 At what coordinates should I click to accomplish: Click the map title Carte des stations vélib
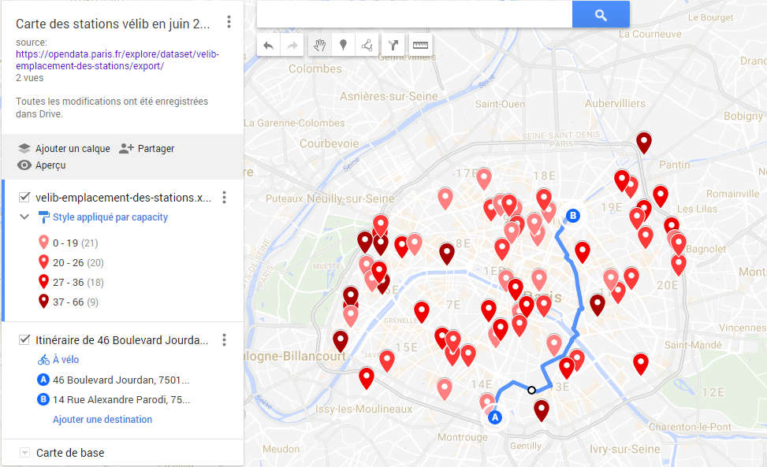click(113, 24)
